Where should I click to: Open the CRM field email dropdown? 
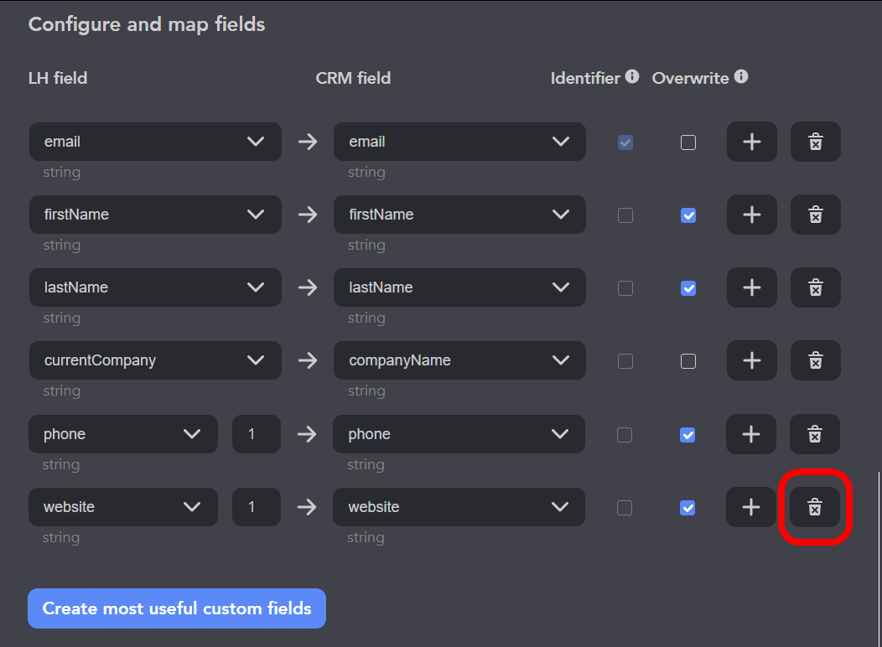coord(459,142)
